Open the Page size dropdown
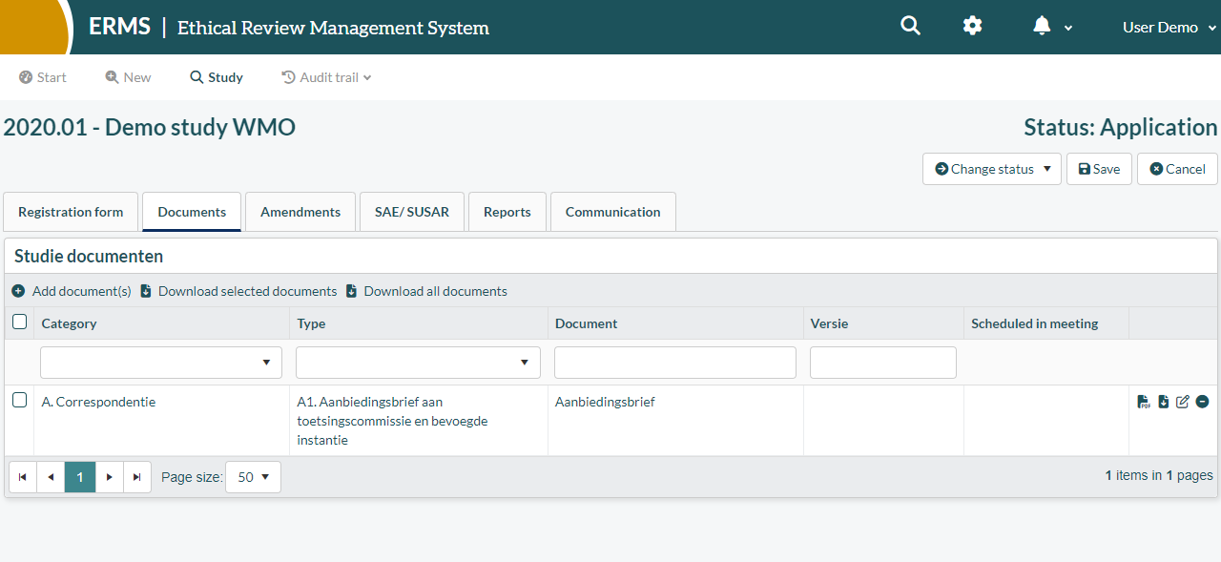Screen dimensions: 1221x562 pyautogui.click(x=253, y=477)
